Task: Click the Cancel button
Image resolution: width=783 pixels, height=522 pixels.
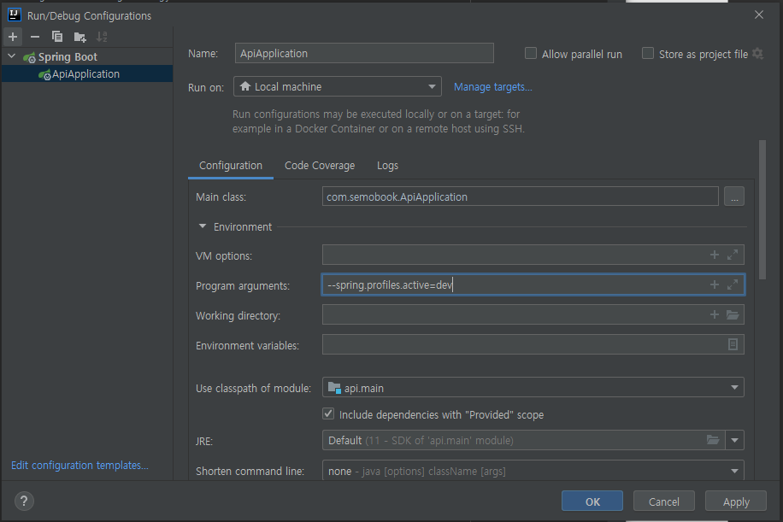Action: point(663,501)
